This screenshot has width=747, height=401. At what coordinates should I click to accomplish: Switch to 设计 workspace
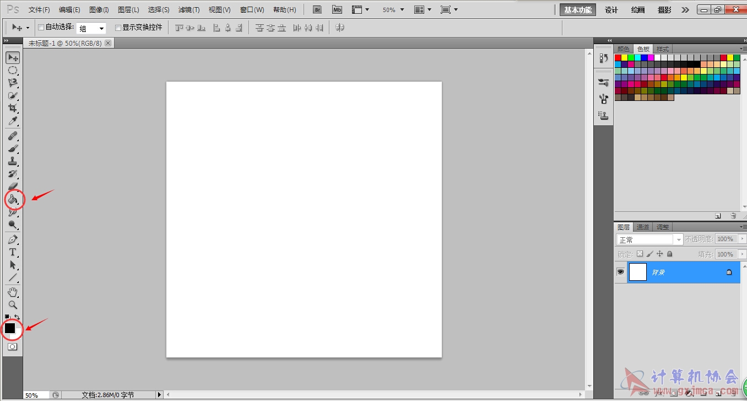(611, 9)
